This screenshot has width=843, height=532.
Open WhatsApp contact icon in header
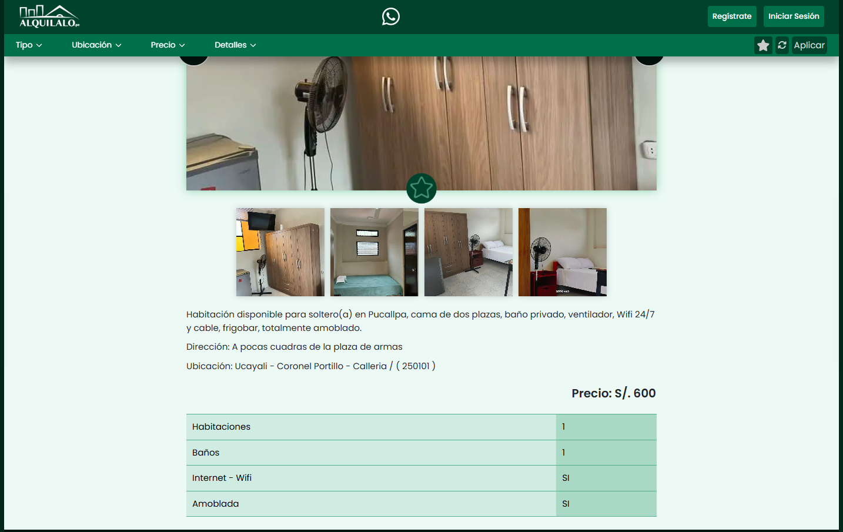pyautogui.click(x=390, y=16)
